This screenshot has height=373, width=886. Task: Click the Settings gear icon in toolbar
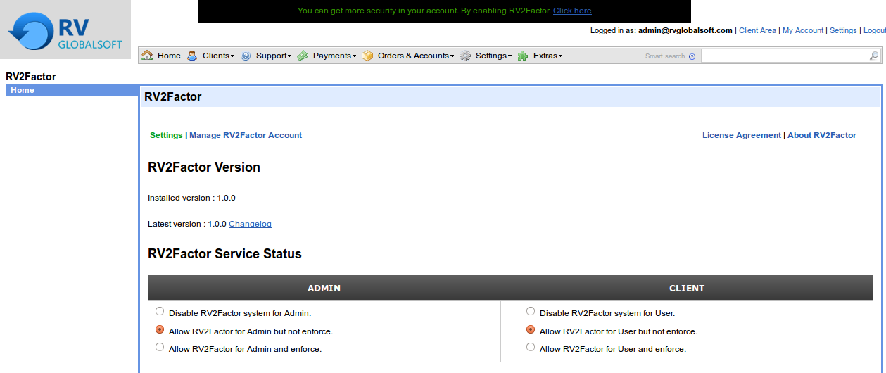465,56
